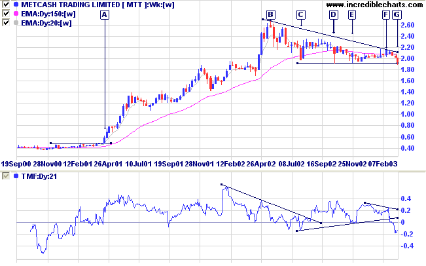The height and width of the screenshot is (266, 426).
Task: Toggle the EMA:Dy:20 indicator checkbox
Action: click(6, 22)
